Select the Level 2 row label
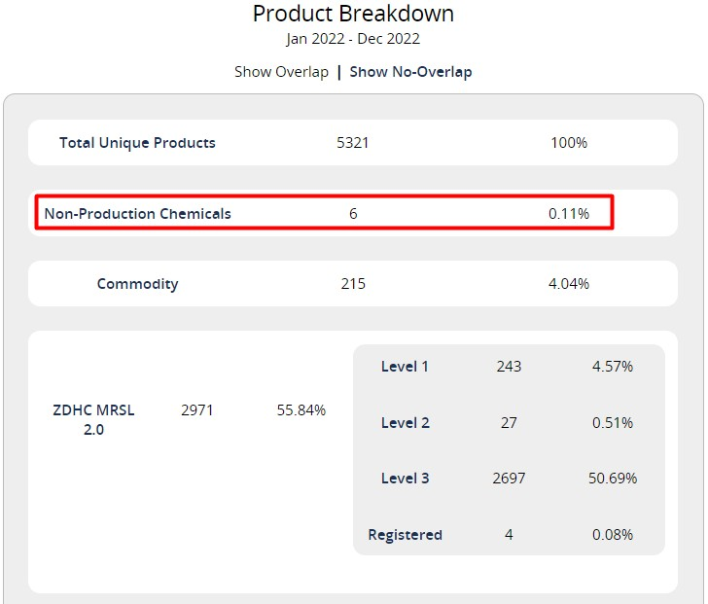708x604 pixels. tap(405, 423)
